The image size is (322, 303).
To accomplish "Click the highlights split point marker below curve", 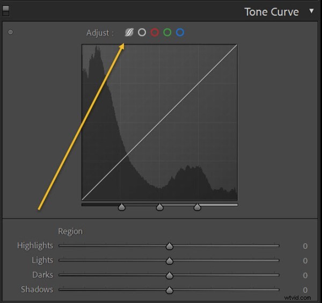I will [x=197, y=207].
